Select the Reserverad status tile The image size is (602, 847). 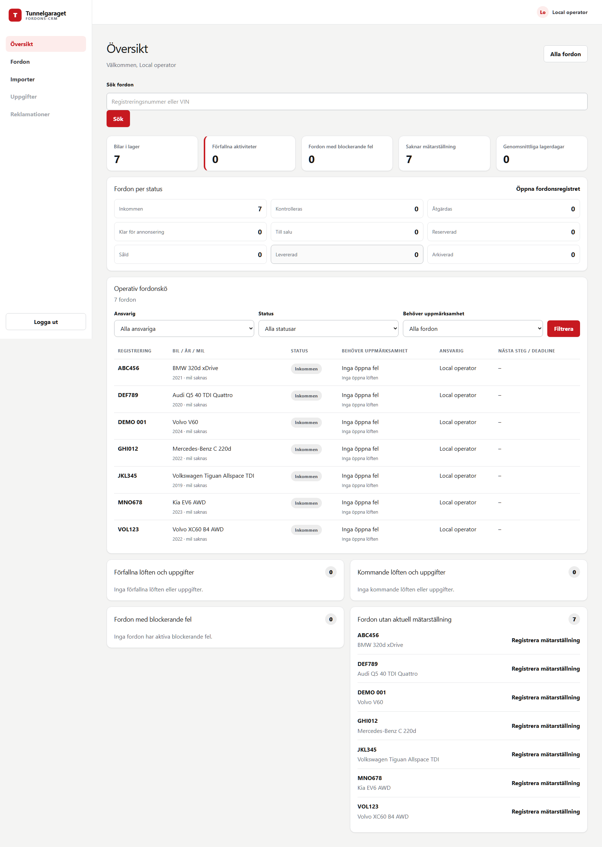coord(503,232)
